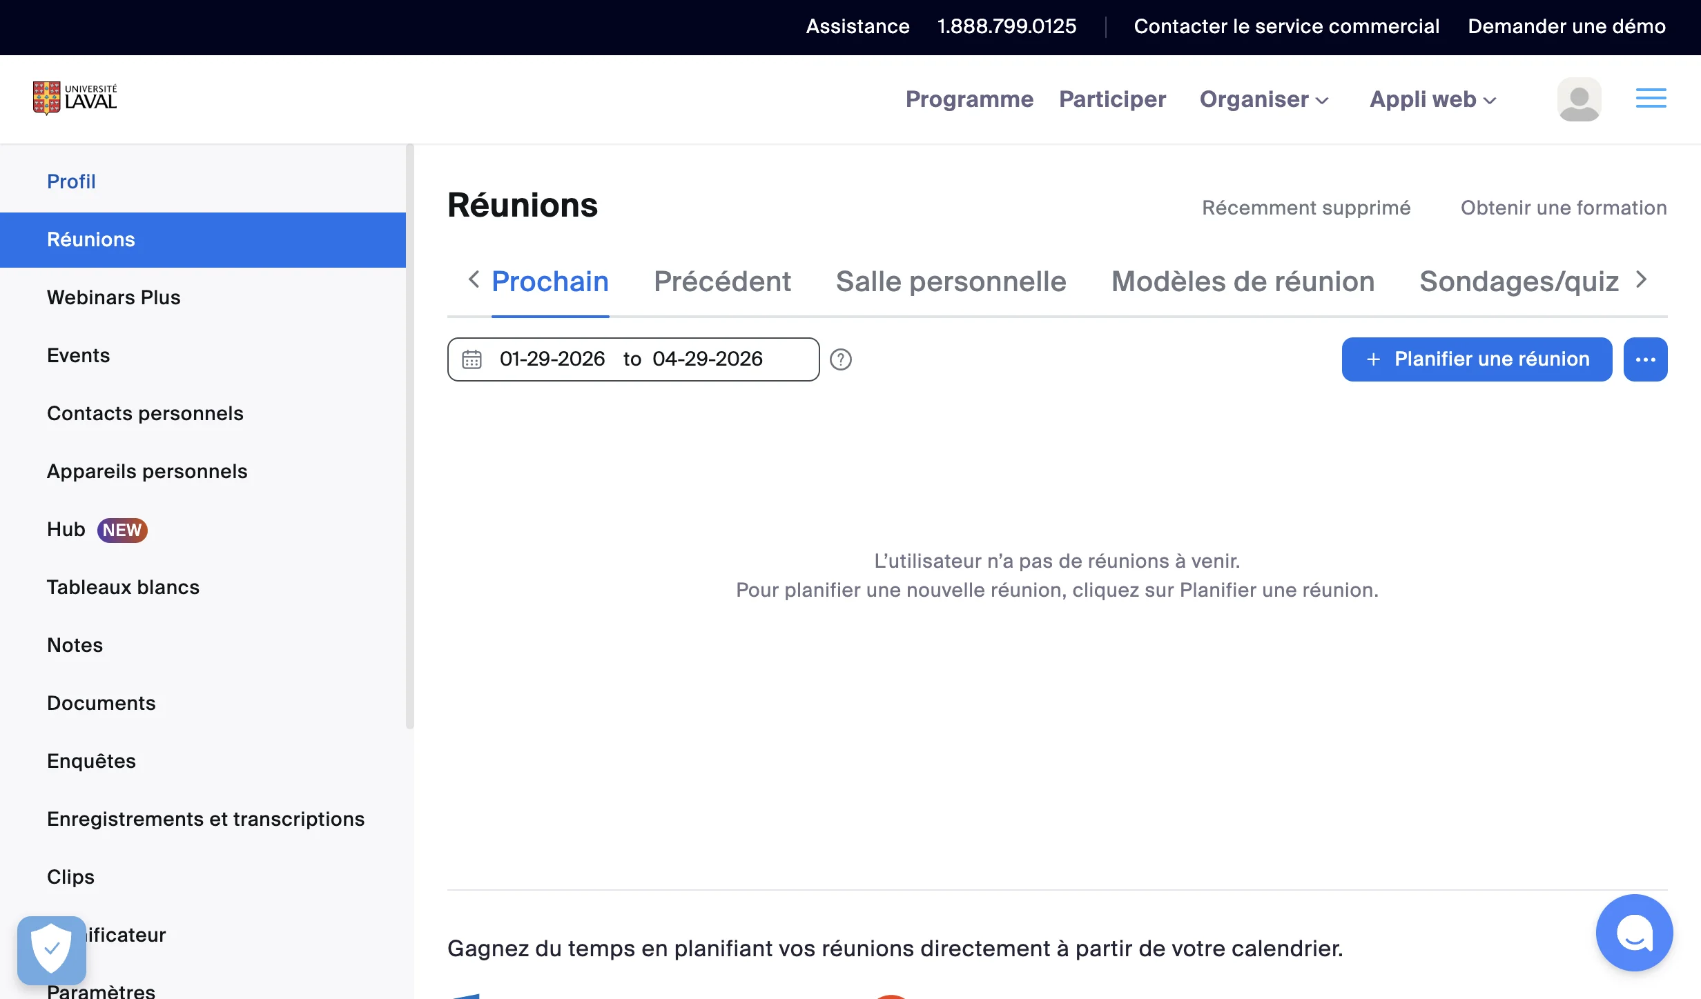Image resolution: width=1701 pixels, height=999 pixels.
Task: Open Enregistrements et transcriptions from sidebar
Action: pos(205,819)
